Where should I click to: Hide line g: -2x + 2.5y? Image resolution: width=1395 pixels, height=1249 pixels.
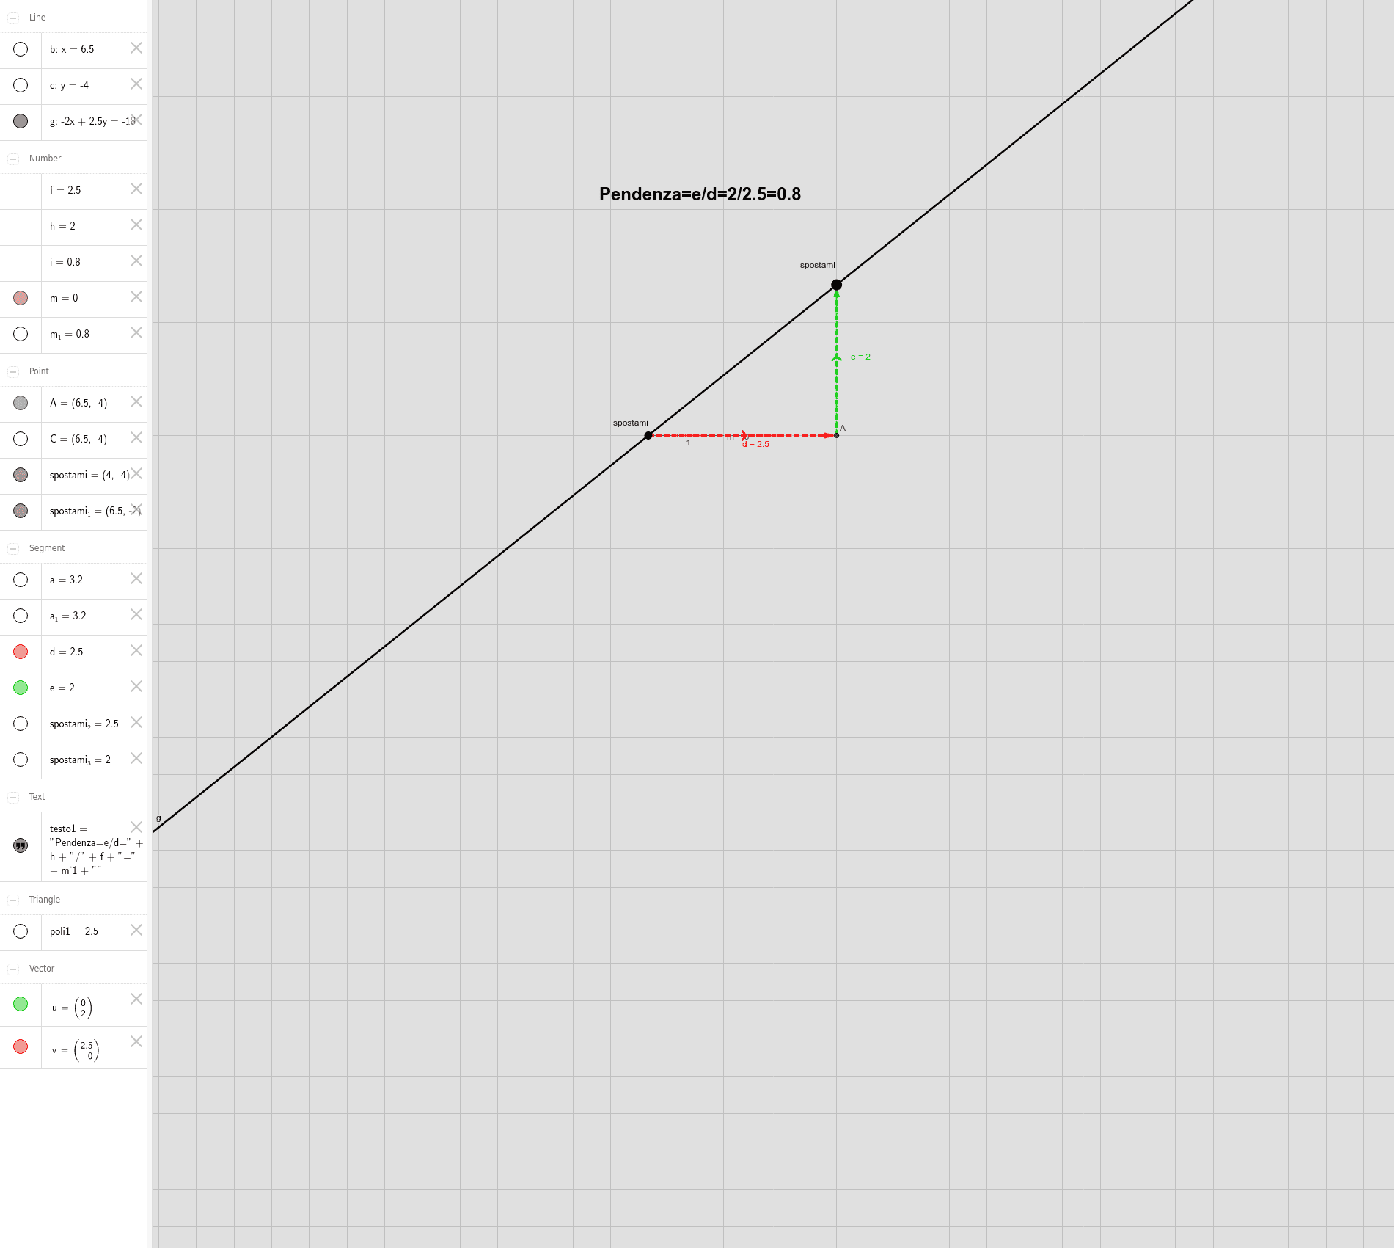pyautogui.click(x=21, y=121)
